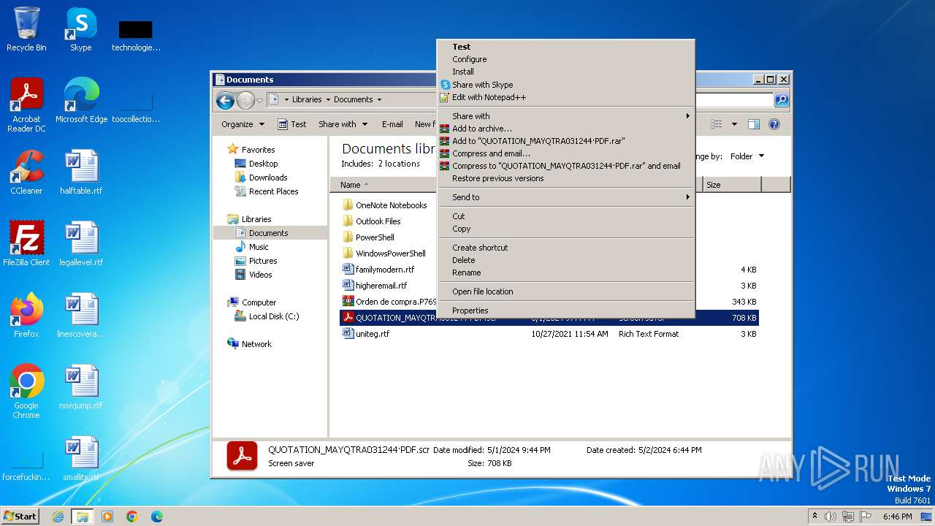Choose Compress and email... option
This screenshot has height=526, width=935.
pos(565,153)
